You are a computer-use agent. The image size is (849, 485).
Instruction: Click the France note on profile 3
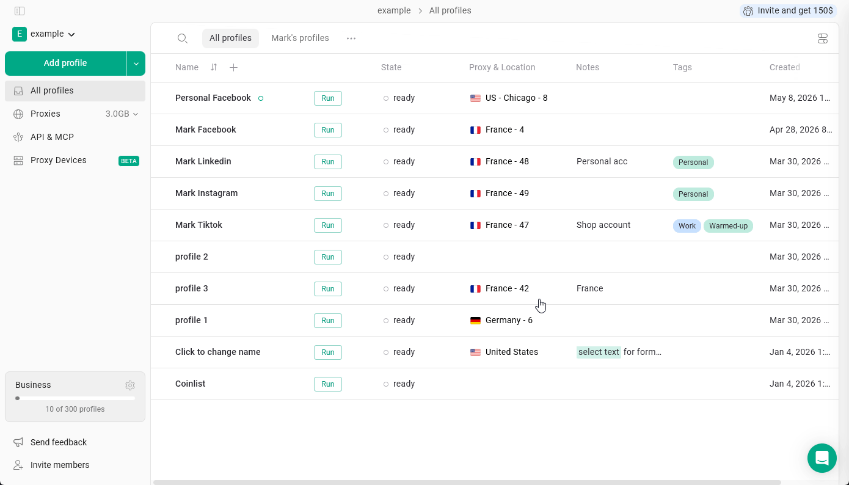(x=590, y=288)
